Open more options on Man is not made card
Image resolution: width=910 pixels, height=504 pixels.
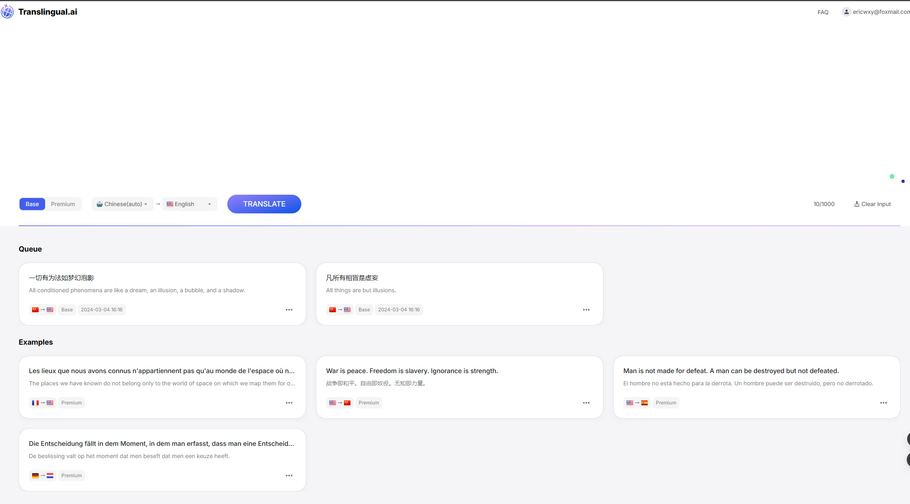coord(883,403)
